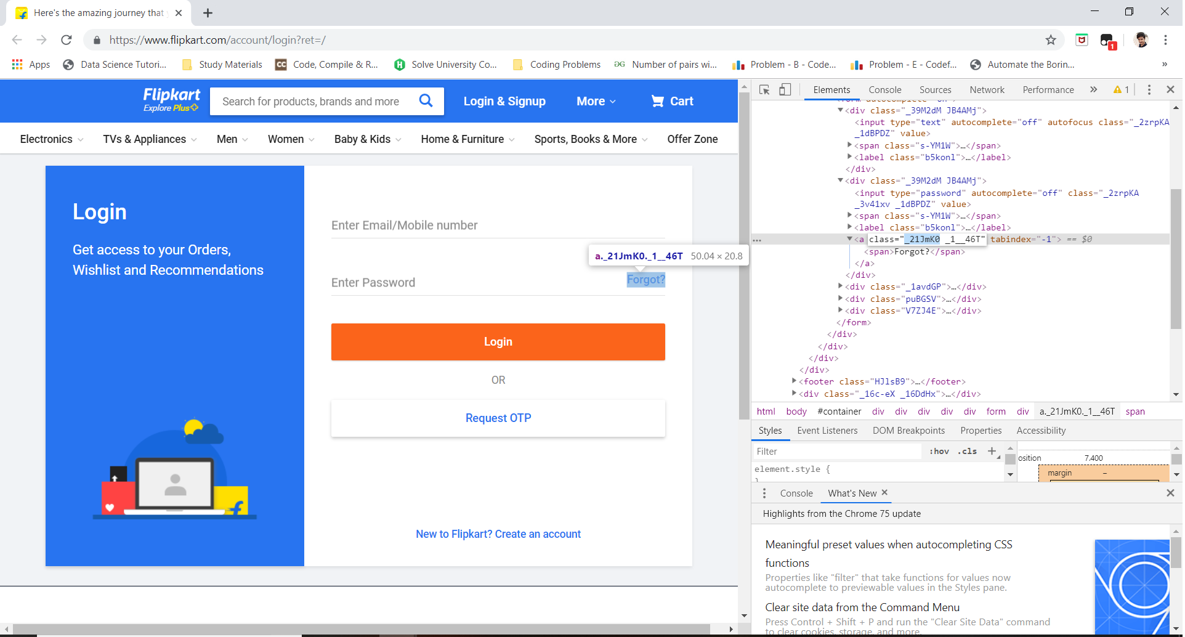Open the Offer Zone link
1185x637 pixels.
(692, 140)
